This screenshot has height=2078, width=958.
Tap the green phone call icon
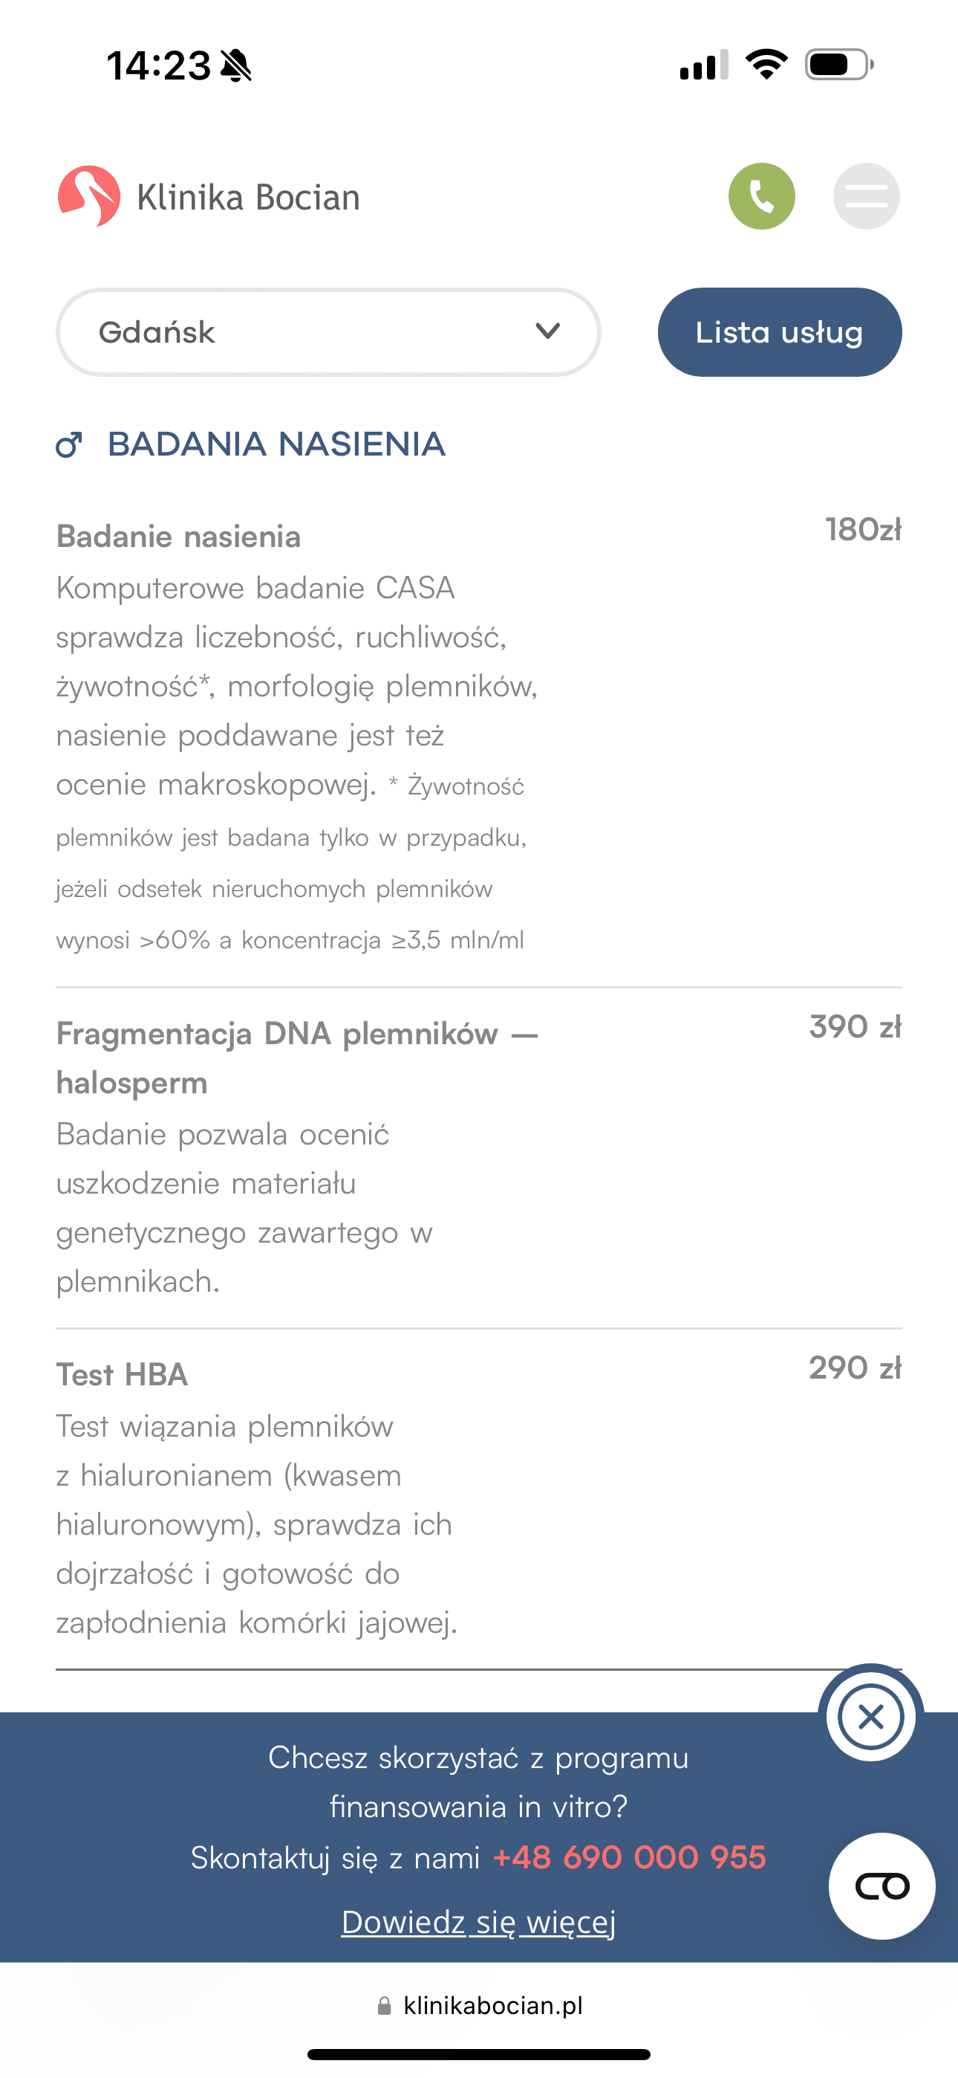761,196
